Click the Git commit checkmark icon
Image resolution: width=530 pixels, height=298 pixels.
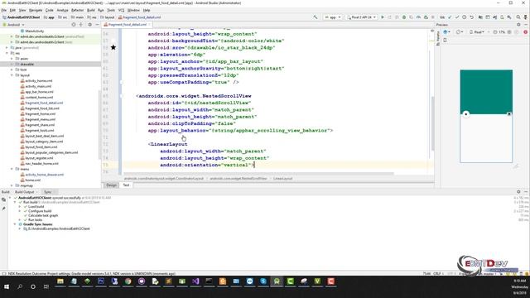(x=456, y=17)
